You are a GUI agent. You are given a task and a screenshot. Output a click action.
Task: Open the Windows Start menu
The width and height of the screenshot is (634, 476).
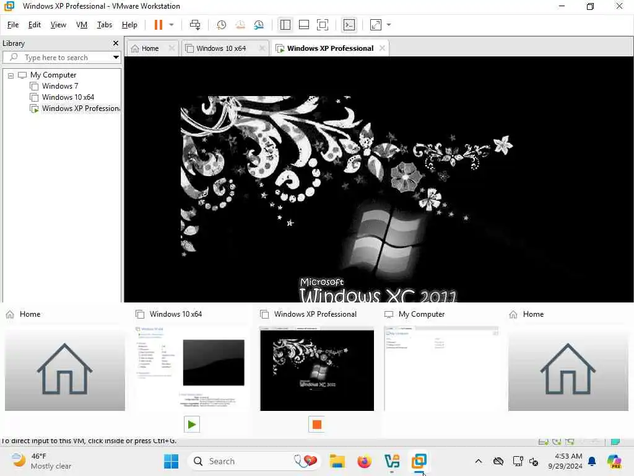pyautogui.click(x=171, y=461)
